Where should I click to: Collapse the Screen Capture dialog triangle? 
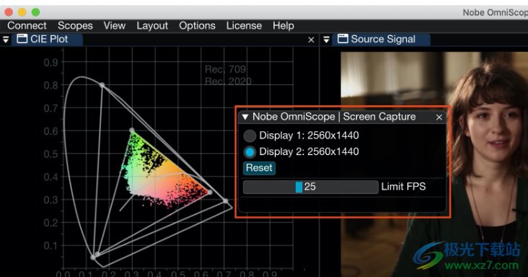point(245,117)
